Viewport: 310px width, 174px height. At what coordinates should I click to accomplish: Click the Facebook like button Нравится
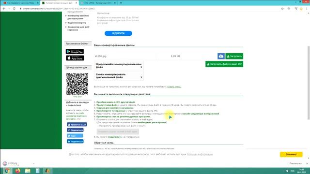[x=77, y=125]
